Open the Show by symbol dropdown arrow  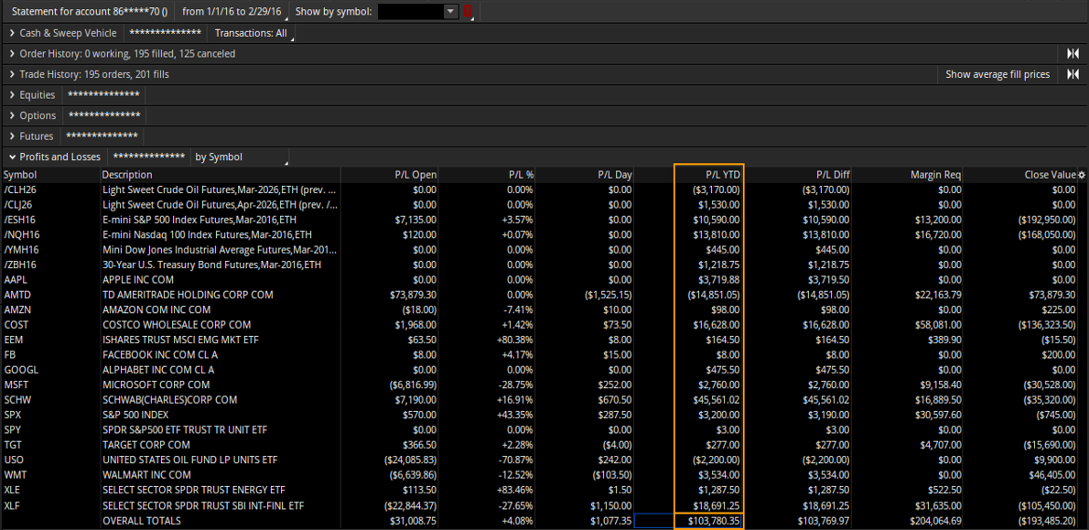tap(451, 12)
